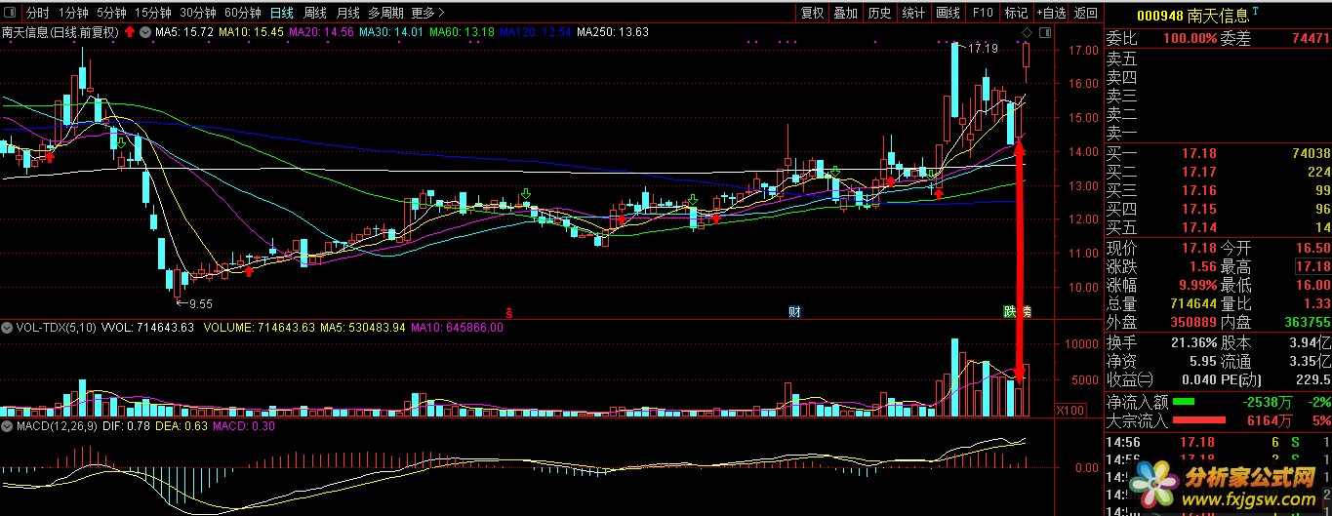The height and width of the screenshot is (516, 1332).
Task: Select the 1分钟 period tab
Action: [73, 13]
